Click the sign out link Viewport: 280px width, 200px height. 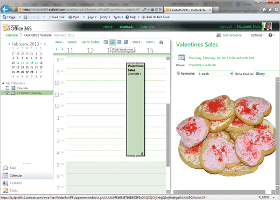click(x=226, y=27)
